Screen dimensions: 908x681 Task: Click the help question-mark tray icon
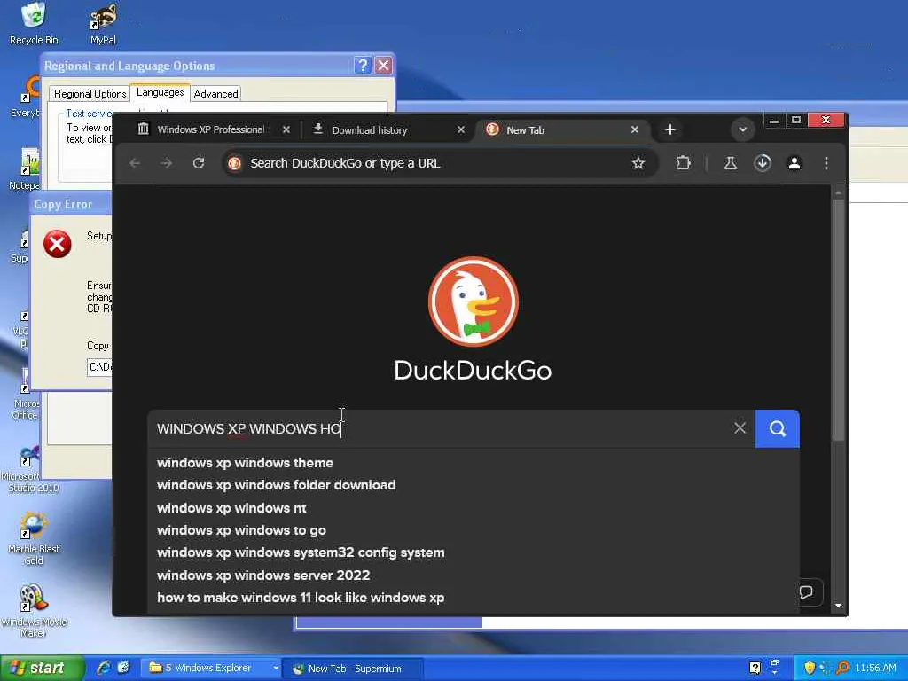tap(755, 668)
